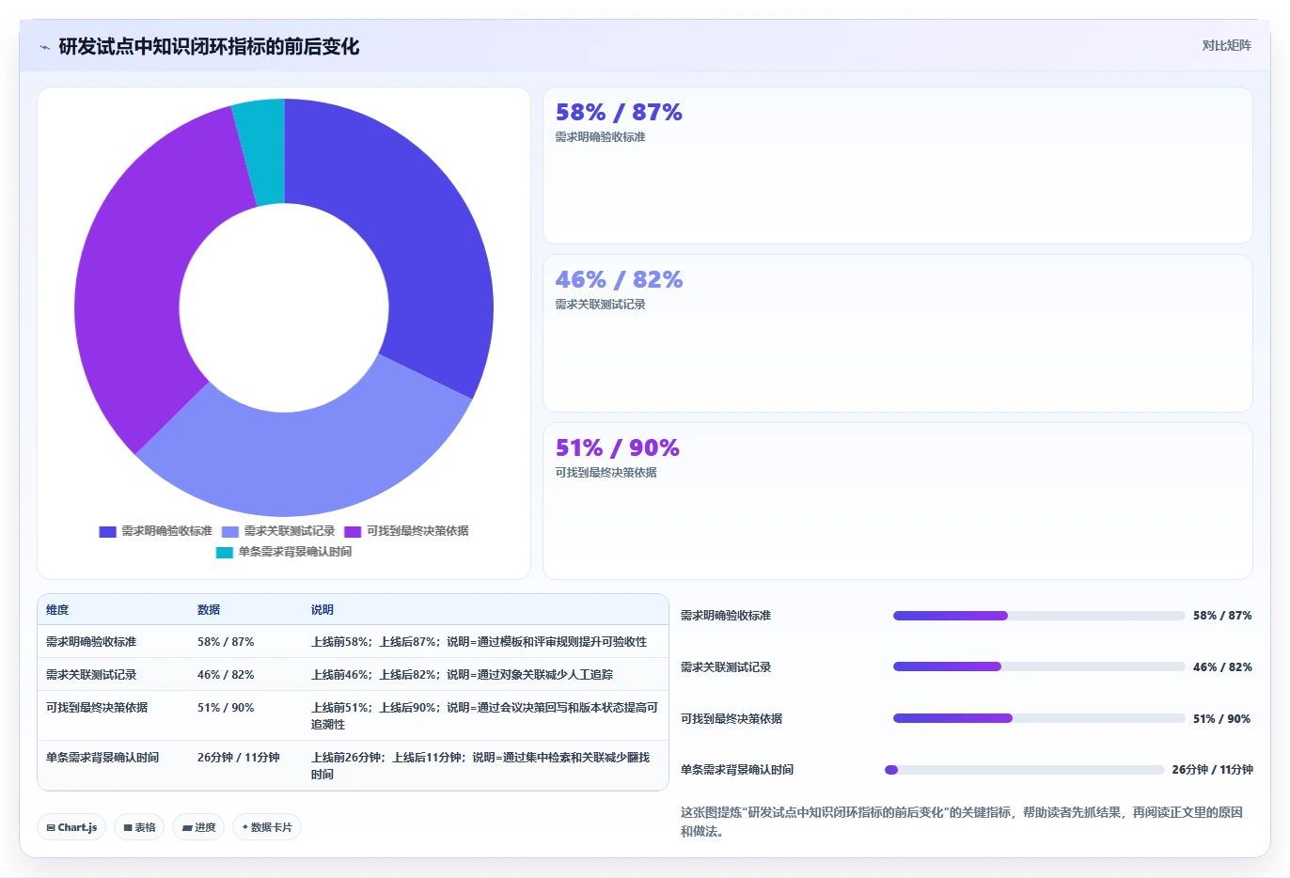
Task: Click the 表格 tag chip
Action: [139, 827]
